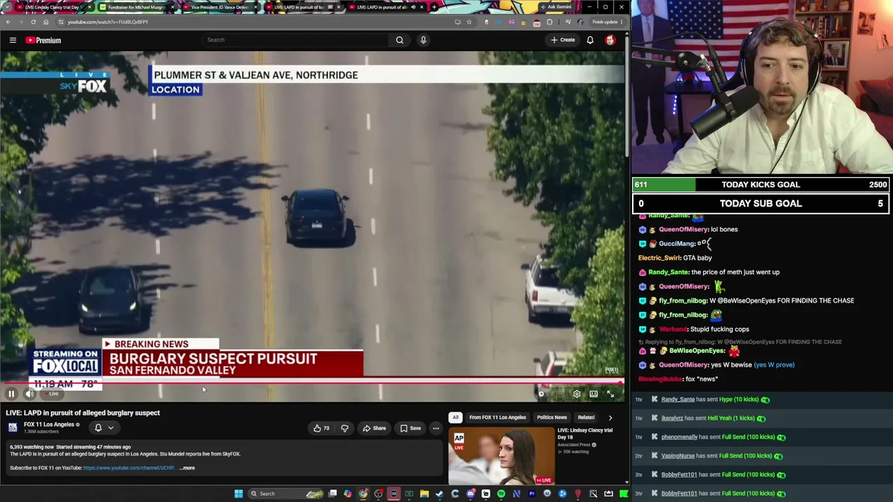
Task: Open the FOX 11 YouTube channel URL link
Action: (128, 468)
